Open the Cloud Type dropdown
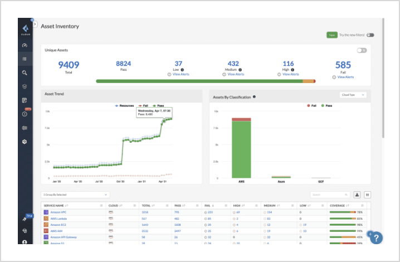Image resolution: width=400 pixels, height=262 pixels. click(x=353, y=95)
